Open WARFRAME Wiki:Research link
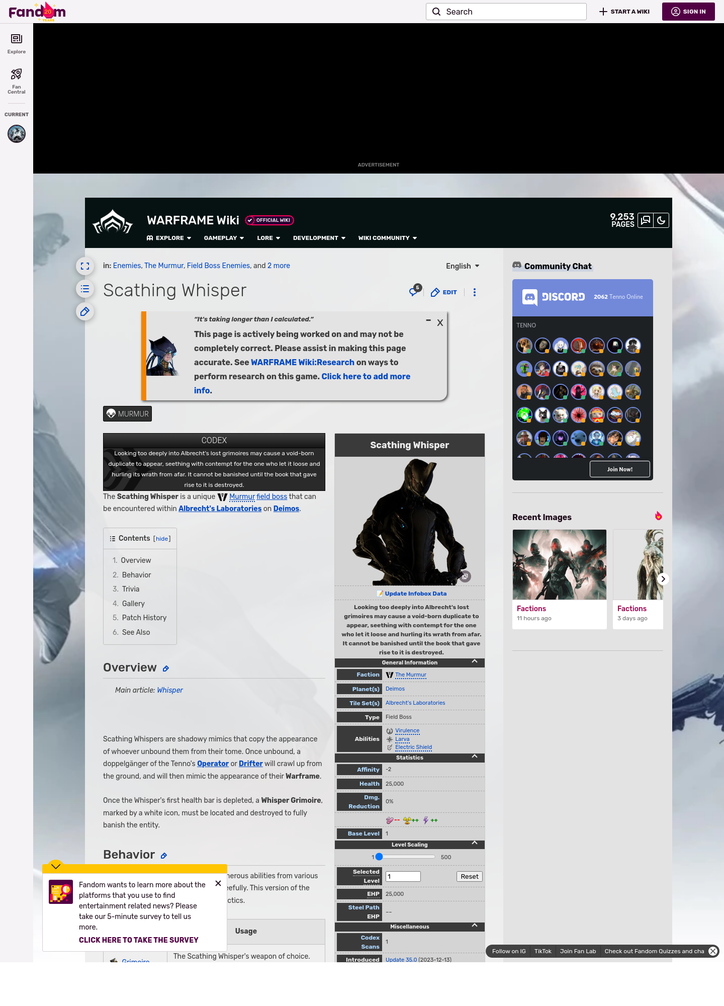724x1006 pixels. click(303, 362)
